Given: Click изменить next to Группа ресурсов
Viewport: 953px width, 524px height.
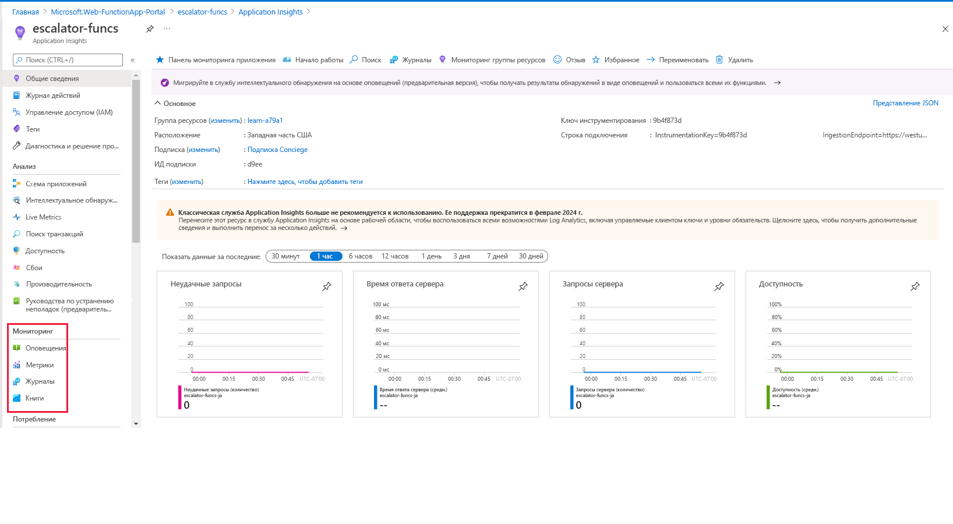Looking at the screenshot, I should point(225,121).
